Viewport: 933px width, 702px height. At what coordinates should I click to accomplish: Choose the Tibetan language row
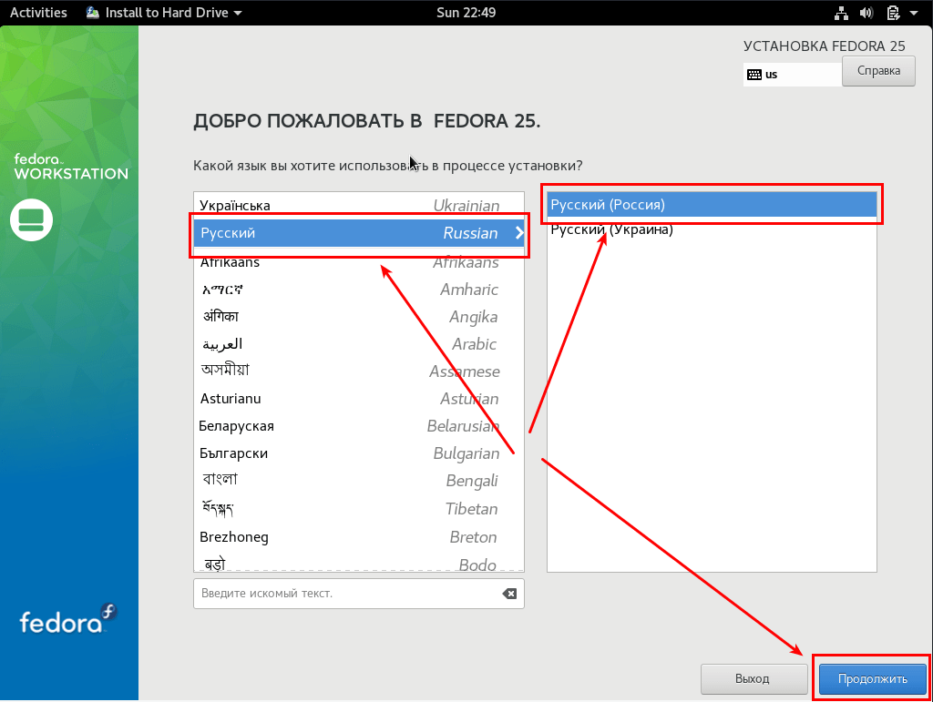pos(359,509)
